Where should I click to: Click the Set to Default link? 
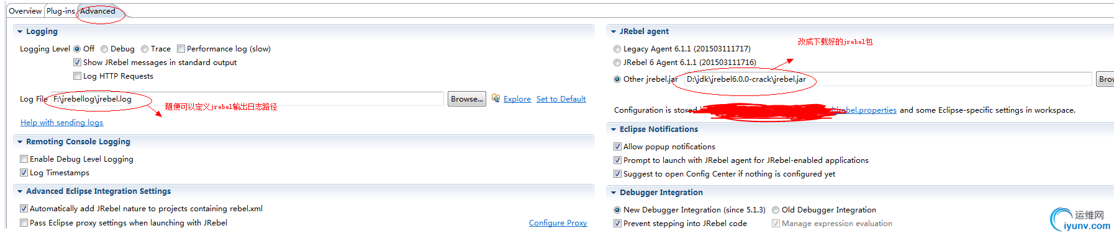561,99
